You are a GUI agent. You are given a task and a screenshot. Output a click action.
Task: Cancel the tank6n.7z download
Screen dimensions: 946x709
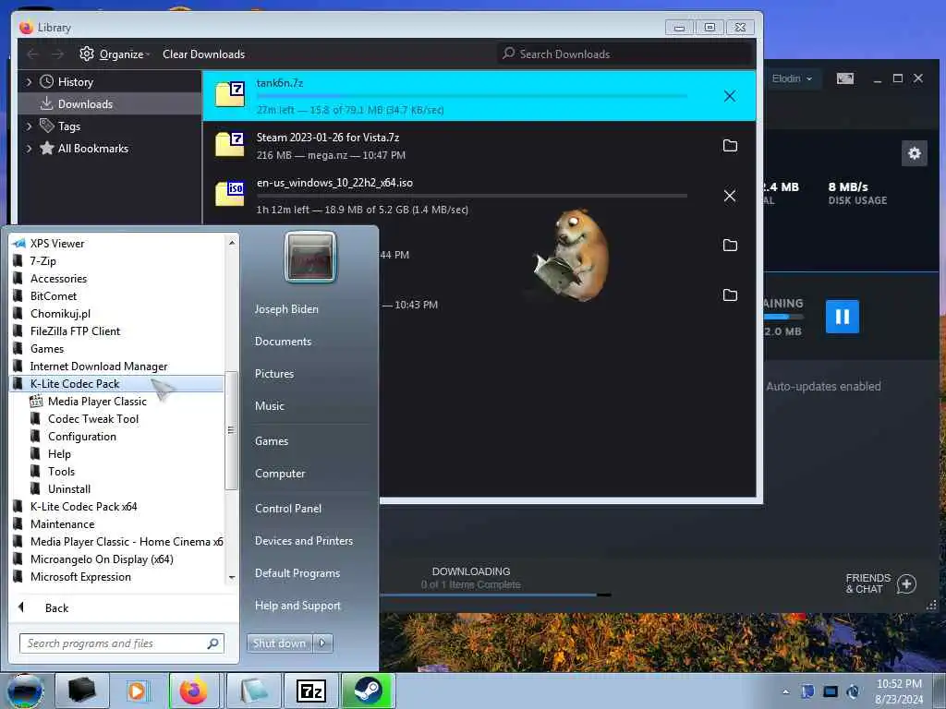pos(730,96)
